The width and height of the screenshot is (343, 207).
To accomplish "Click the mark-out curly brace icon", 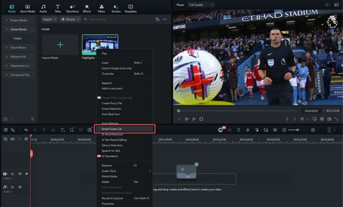I will (x=295, y=119).
